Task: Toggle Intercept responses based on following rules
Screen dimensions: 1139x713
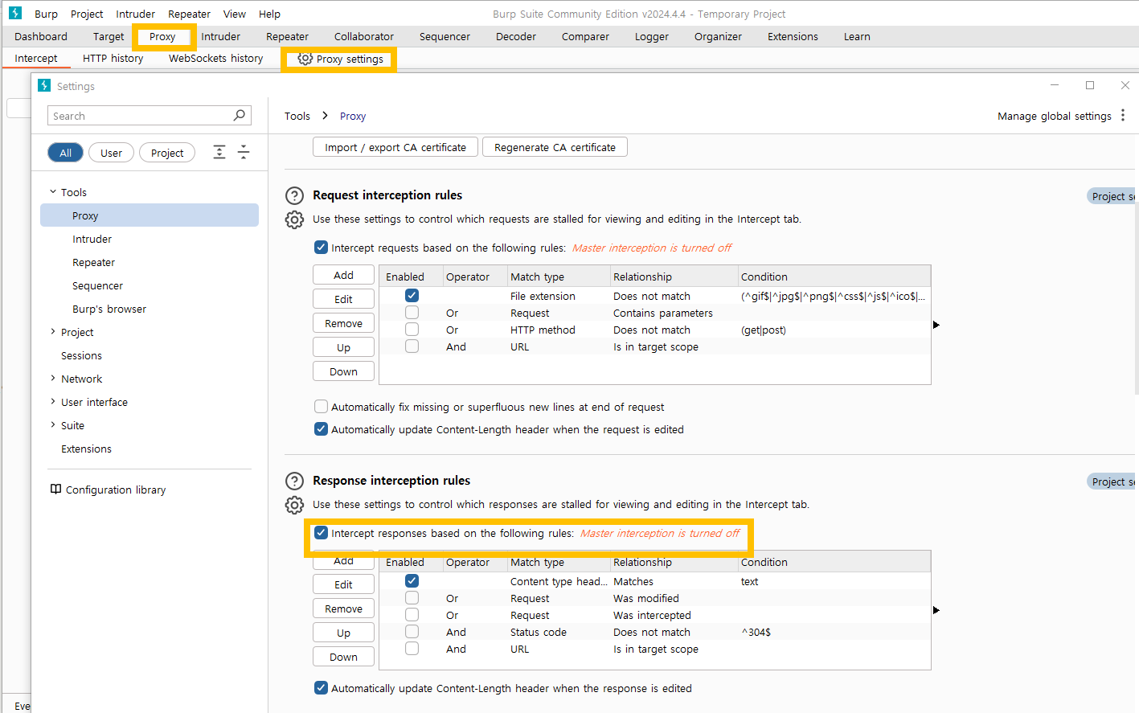Action: pos(321,533)
